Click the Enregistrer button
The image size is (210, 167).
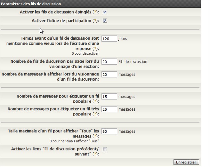pos(186,162)
